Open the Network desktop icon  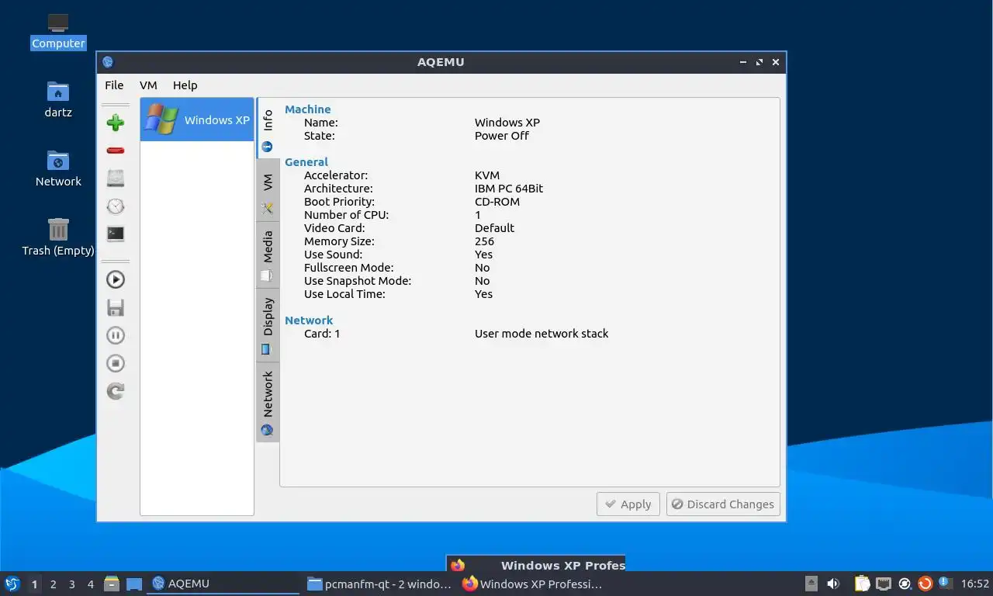point(58,168)
